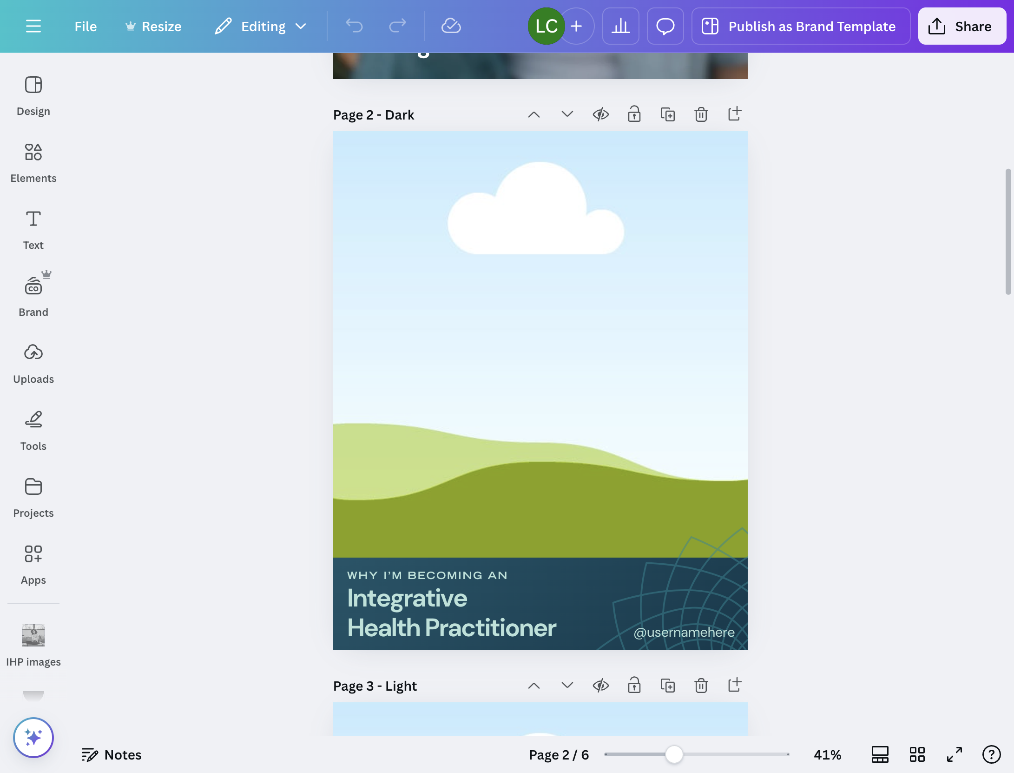The image size is (1014, 773).
Task: Redo the last action
Action: pyautogui.click(x=397, y=26)
